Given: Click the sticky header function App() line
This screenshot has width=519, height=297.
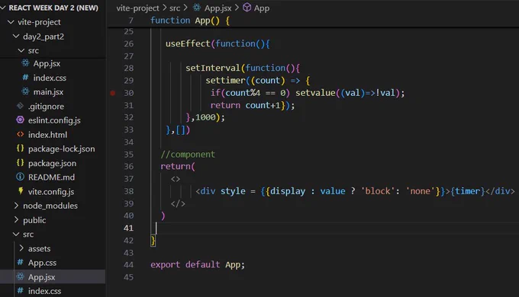Looking at the screenshot, I should pyautogui.click(x=190, y=21).
